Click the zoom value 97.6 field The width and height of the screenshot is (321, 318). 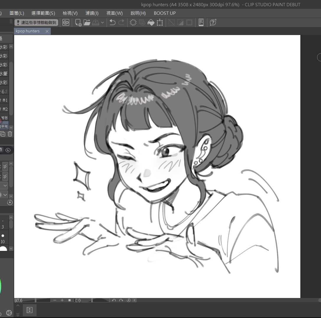[18, 300]
